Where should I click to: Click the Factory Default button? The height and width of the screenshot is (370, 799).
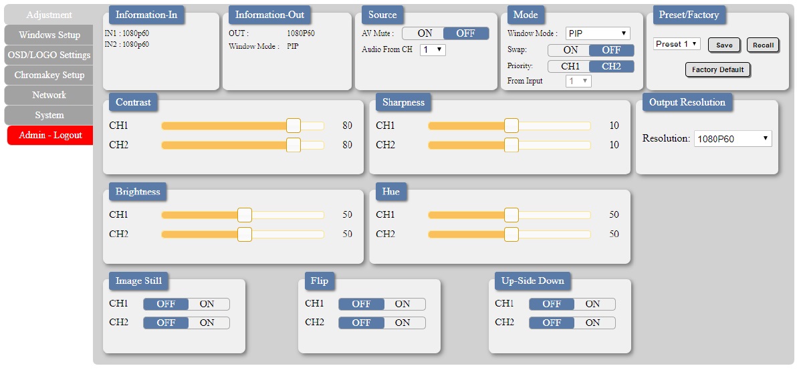(717, 69)
